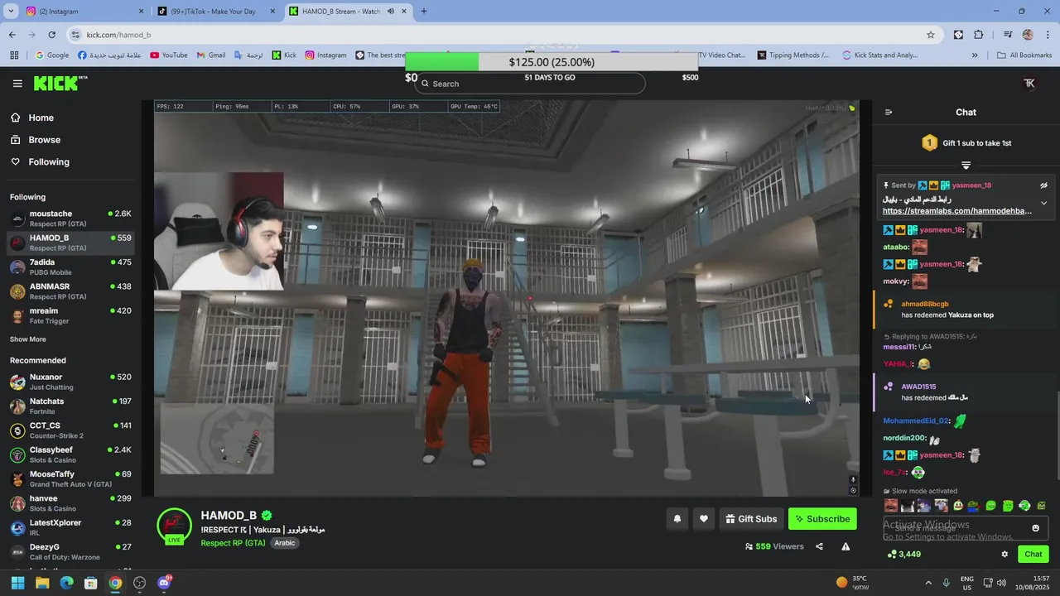Open the All Bookmarks folder
Screen dimensions: 1060x596
coord(1024,55)
